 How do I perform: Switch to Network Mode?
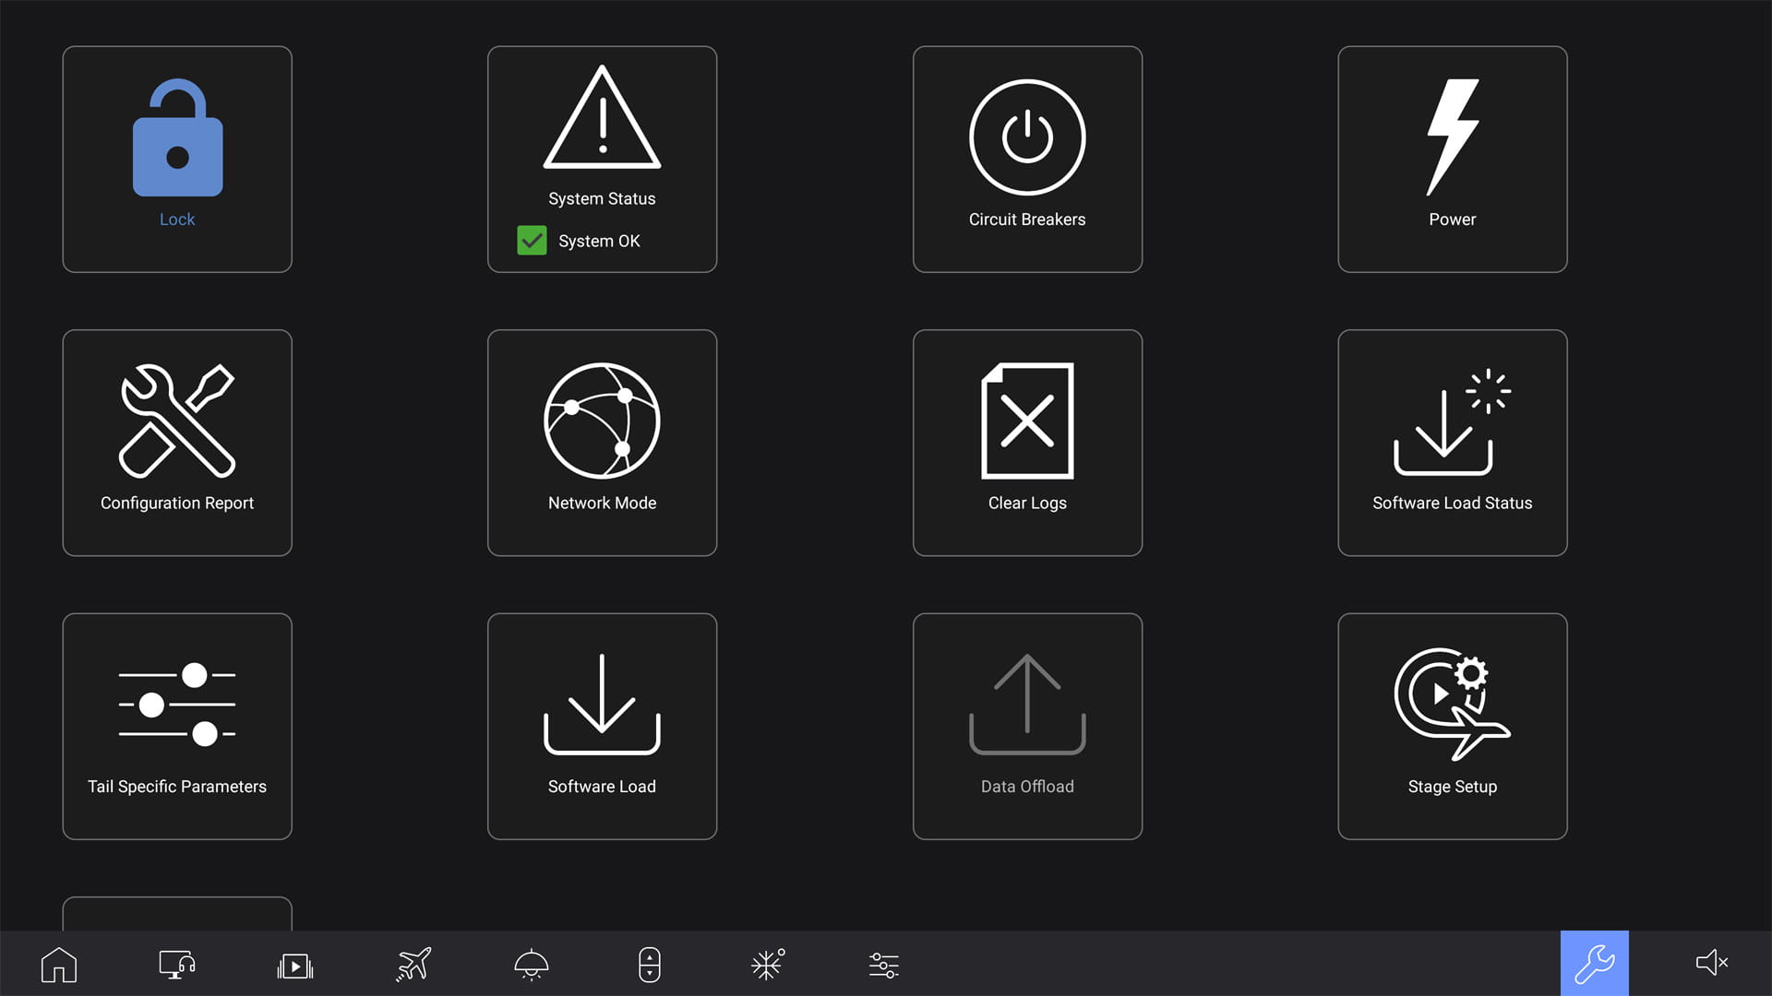[x=602, y=442]
